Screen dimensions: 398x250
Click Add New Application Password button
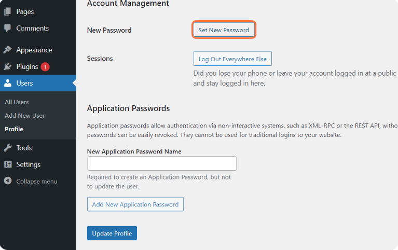pyautogui.click(x=135, y=204)
